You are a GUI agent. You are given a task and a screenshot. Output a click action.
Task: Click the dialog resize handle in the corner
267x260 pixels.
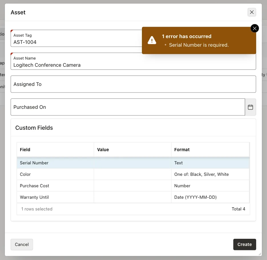point(260,254)
